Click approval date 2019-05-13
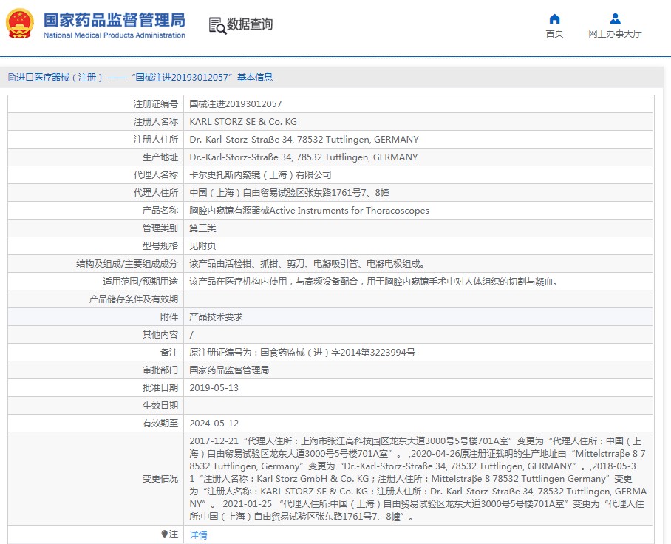Viewport: 671px width, 544px height. 214,388
